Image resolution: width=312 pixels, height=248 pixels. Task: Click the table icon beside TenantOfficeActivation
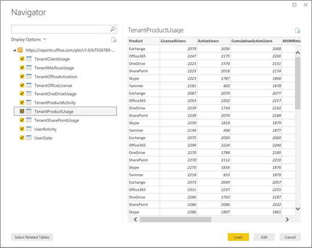pyautogui.click(x=29, y=76)
